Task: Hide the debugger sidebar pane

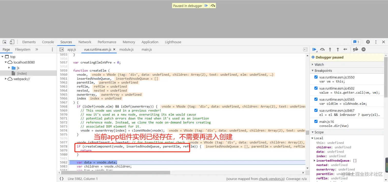Action: click(305, 49)
